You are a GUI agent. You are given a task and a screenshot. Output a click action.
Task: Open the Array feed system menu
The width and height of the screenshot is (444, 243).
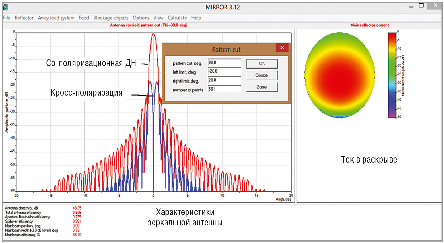56,18
